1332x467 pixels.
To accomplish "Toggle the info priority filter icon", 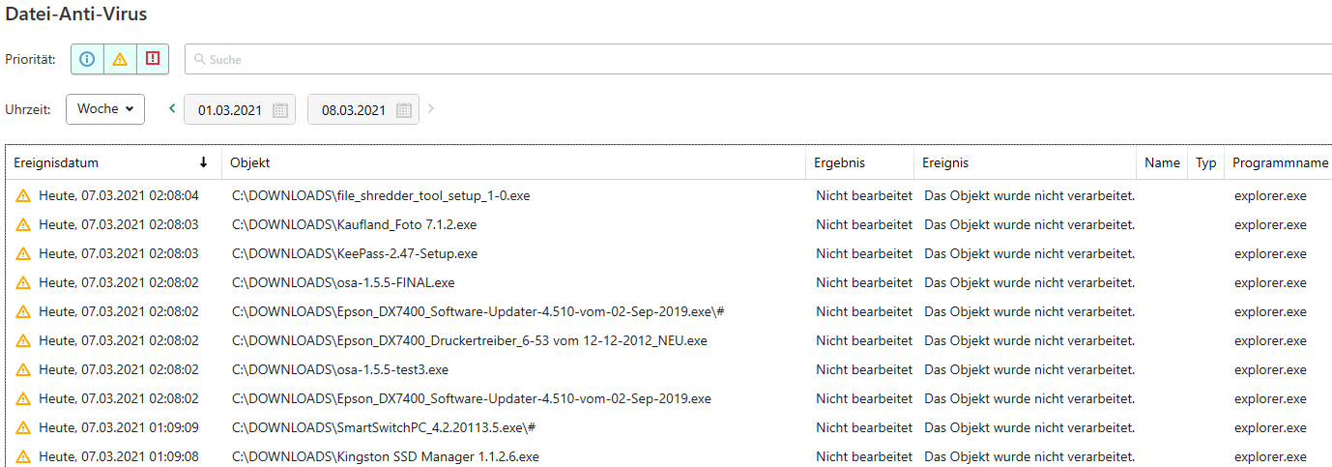I will (x=87, y=59).
